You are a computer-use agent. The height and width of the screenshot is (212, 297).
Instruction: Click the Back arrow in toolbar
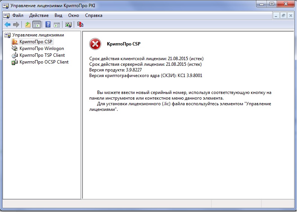[8, 24]
